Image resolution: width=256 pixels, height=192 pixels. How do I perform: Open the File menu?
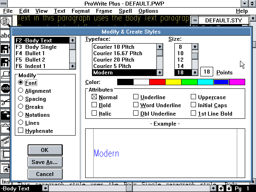point(8,11)
